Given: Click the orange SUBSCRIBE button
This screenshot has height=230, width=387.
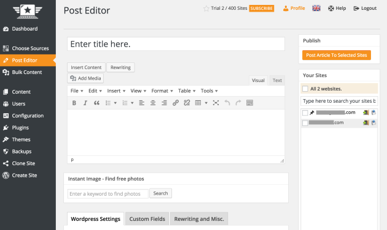Looking at the screenshot, I should pyautogui.click(x=261, y=9).
